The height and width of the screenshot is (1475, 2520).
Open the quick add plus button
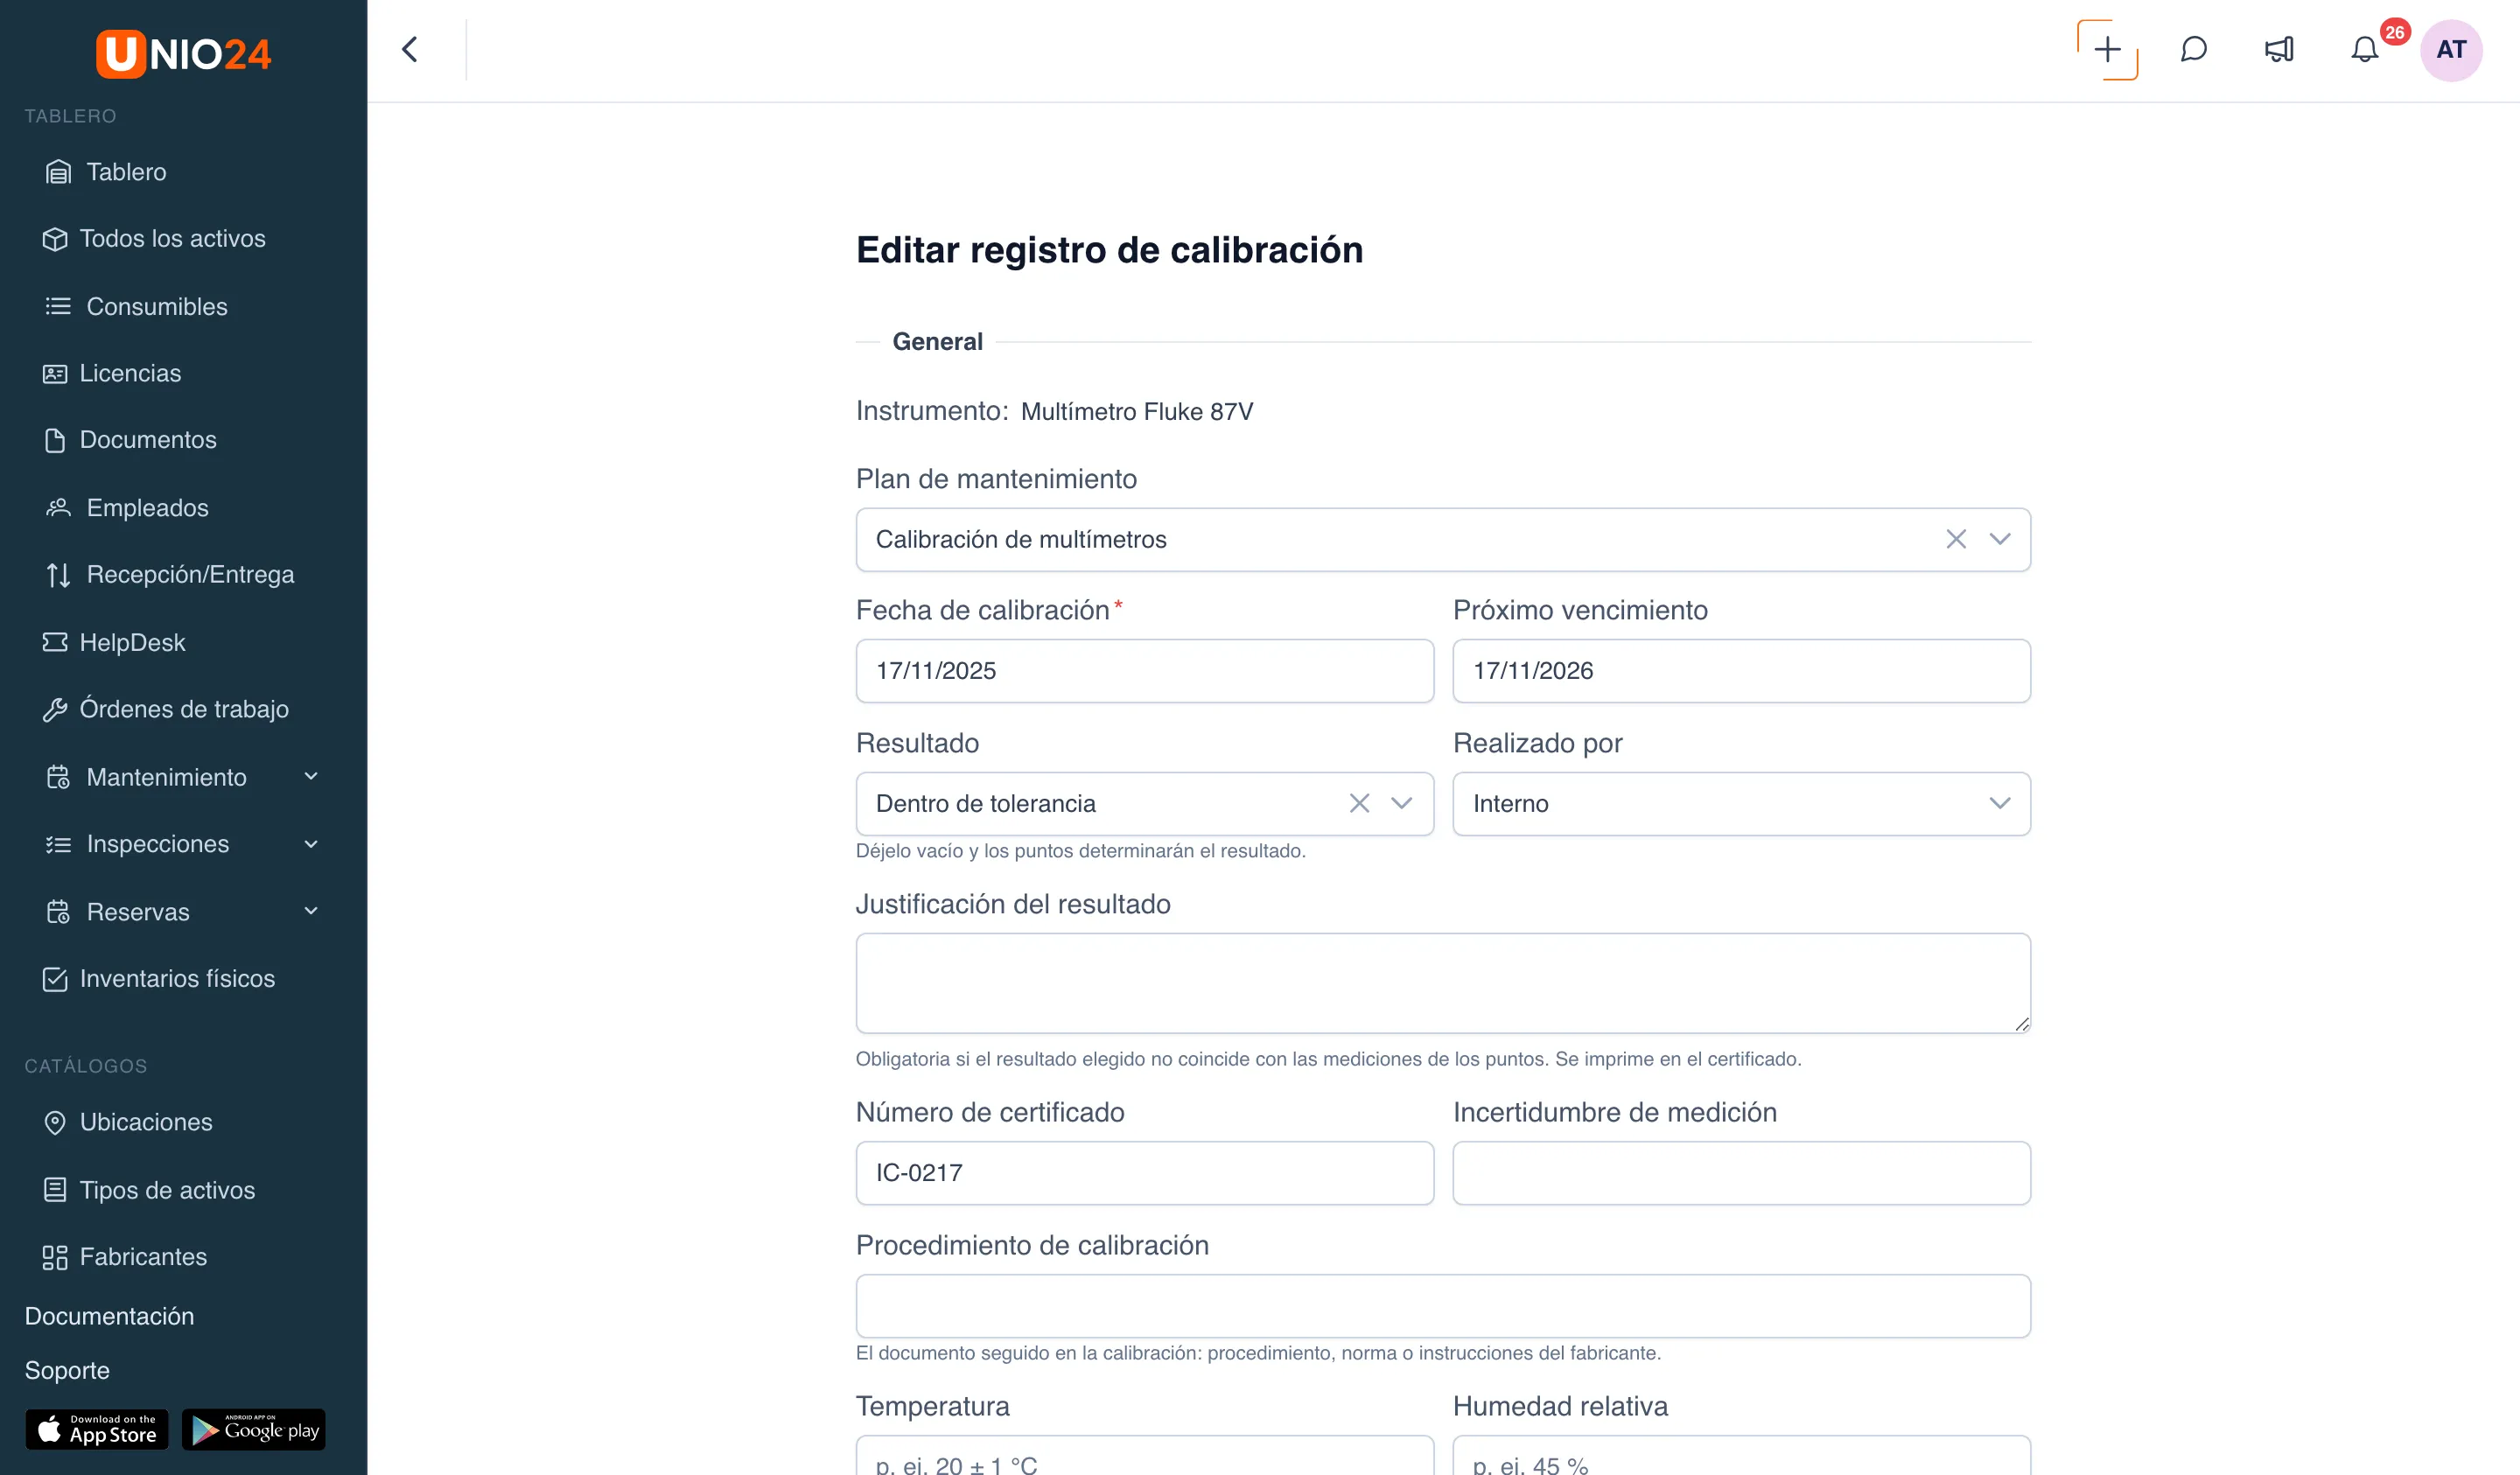click(2107, 50)
